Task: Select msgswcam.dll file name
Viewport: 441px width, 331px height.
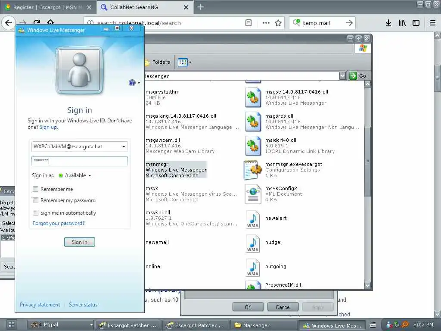Action: tap(163, 140)
